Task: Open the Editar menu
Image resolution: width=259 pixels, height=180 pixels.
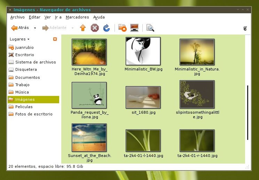Action: tap(34, 17)
